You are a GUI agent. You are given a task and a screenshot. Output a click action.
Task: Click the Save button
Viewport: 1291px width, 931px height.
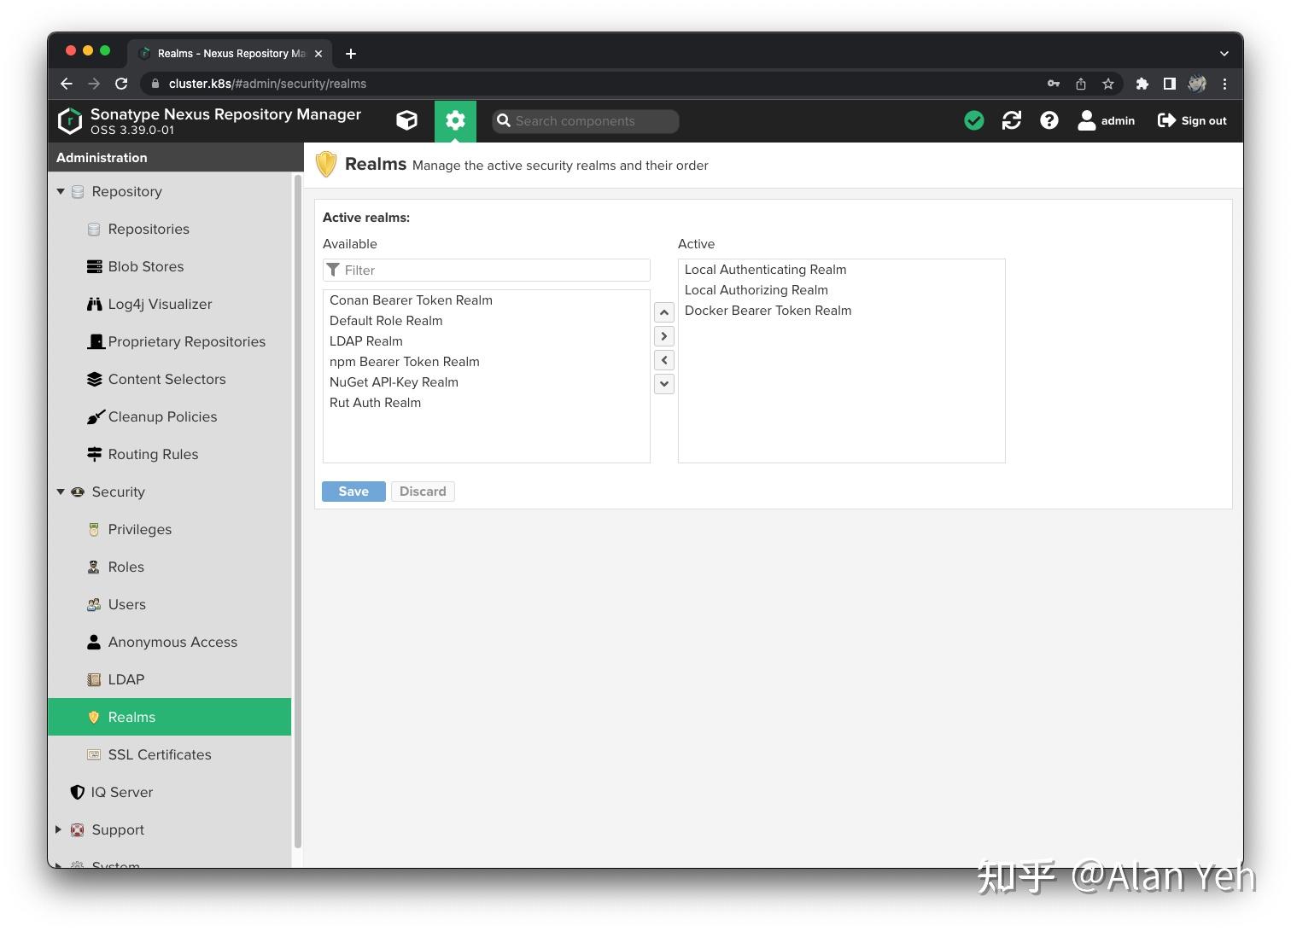click(353, 492)
